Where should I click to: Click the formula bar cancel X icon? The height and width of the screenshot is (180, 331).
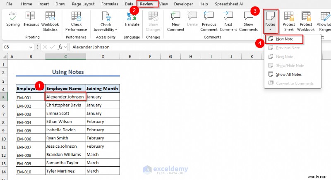point(45,47)
